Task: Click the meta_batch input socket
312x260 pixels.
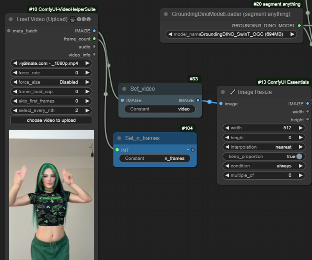Action: 9,31
